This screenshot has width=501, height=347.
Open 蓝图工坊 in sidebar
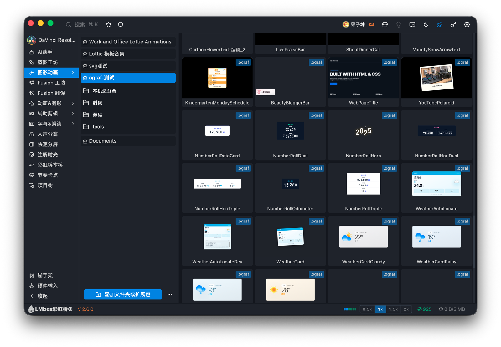(x=48, y=62)
